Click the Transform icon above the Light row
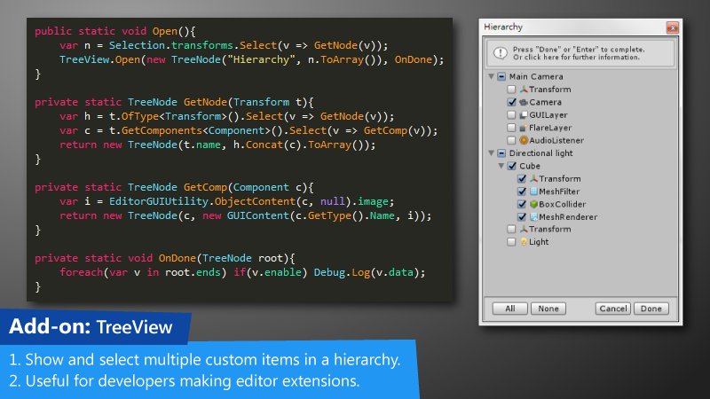Image resolution: width=710 pixels, height=399 pixels. (524, 229)
